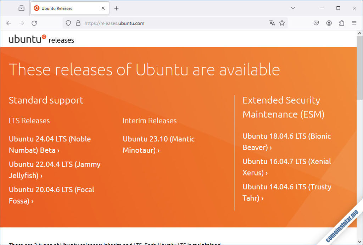Click the Firefox View icon
This screenshot has width=363, height=245.
[x=21, y=7]
